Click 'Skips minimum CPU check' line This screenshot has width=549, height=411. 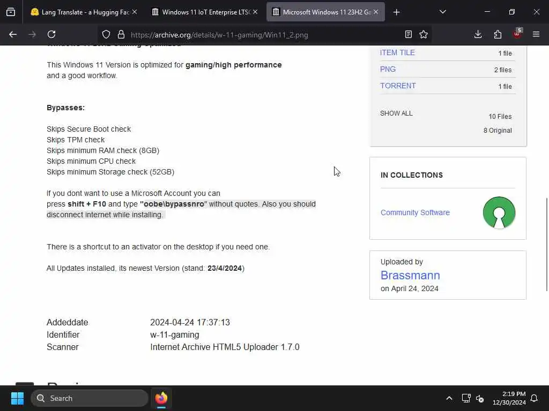pos(91,161)
